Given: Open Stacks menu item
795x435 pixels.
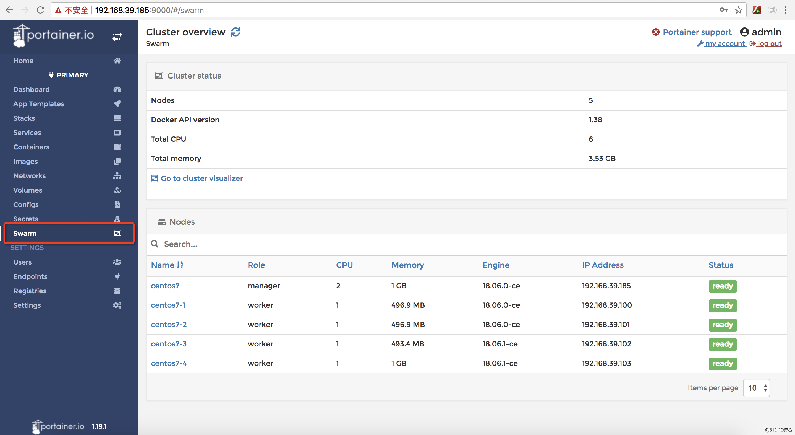Looking at the screenshot, I should pos(24,118).
